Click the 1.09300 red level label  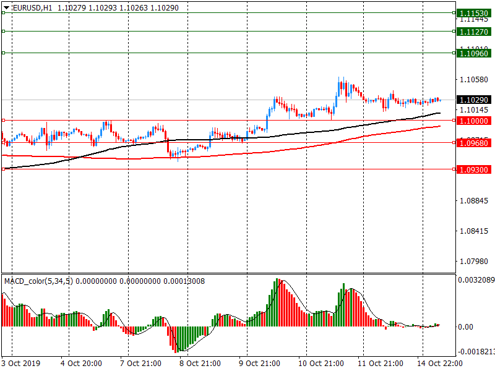point(474,169)
